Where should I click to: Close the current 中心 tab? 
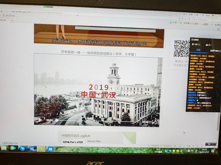(x=8, y=20)
